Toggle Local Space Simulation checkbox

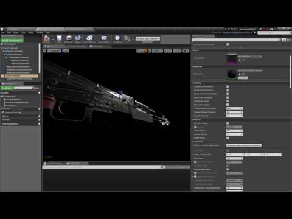[228, 97]
